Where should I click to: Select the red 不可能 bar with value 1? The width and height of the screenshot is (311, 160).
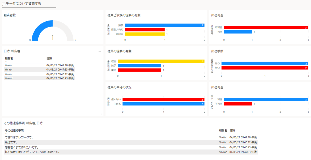238,104
